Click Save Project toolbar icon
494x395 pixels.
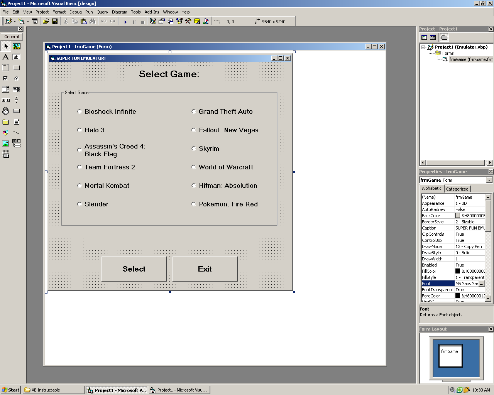tap(55, 22)
